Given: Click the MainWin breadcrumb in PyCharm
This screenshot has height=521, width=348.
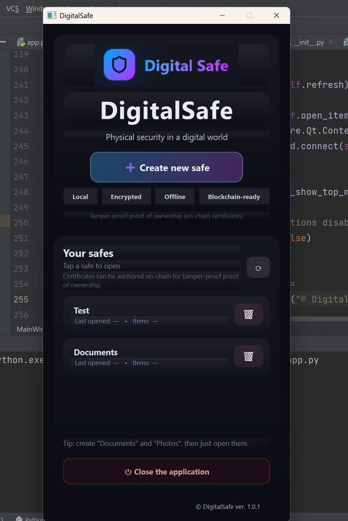Looking at the screenshot, I should (x=30, y=329).
